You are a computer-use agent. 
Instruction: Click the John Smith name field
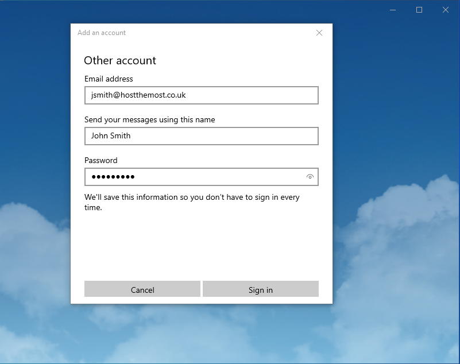pos(201,136)
